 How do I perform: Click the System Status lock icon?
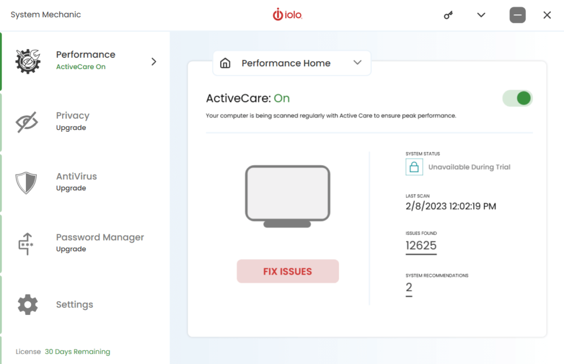point(414,167)
